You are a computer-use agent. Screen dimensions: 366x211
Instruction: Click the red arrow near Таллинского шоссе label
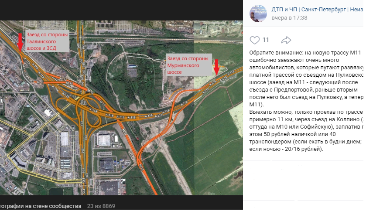tap(21, 41)
